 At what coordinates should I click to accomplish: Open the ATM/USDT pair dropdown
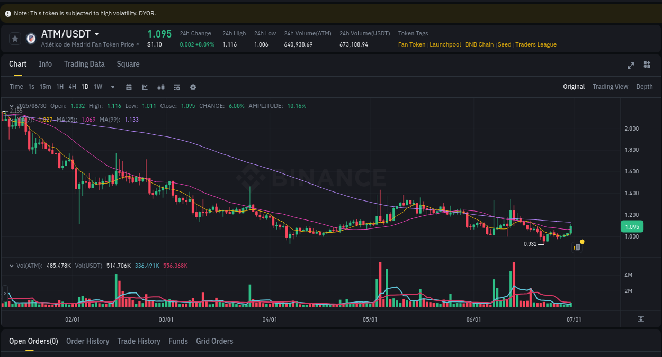point(97,34)
